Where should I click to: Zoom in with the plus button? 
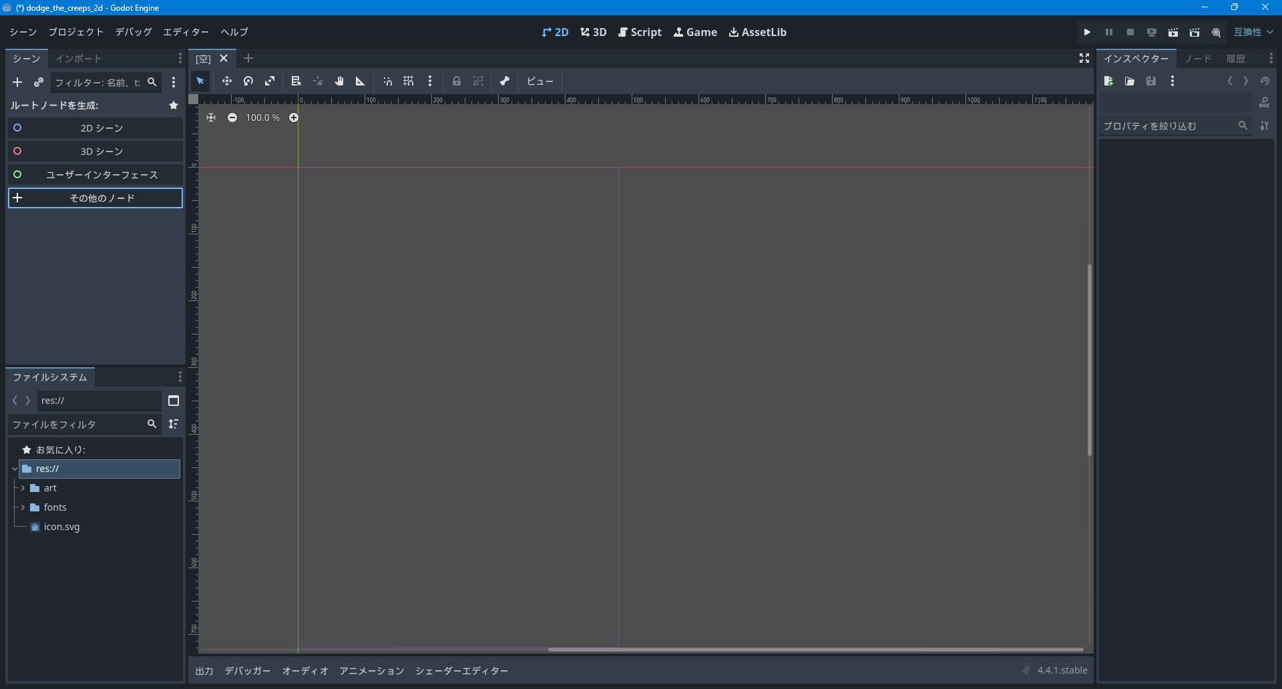pos(294,118)
